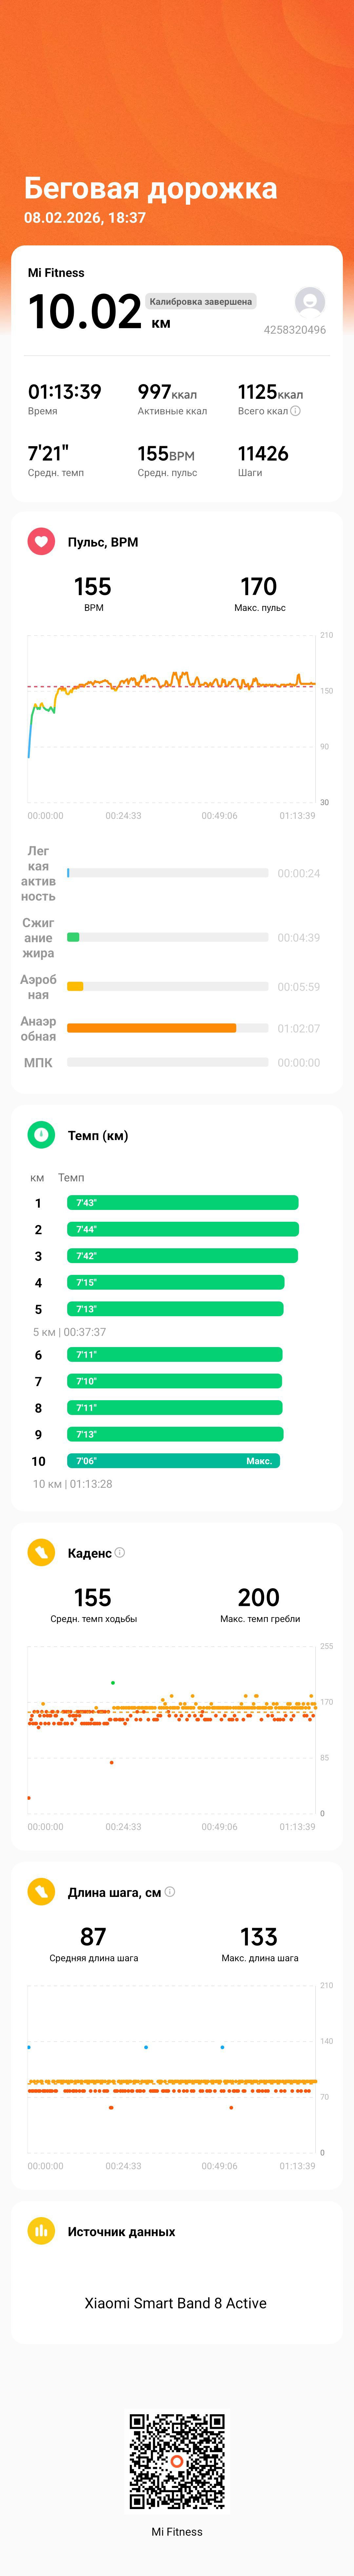Click the green outlier dot in cadence chart
The image size is (354, 2576).
click(x=113, y=1682)
